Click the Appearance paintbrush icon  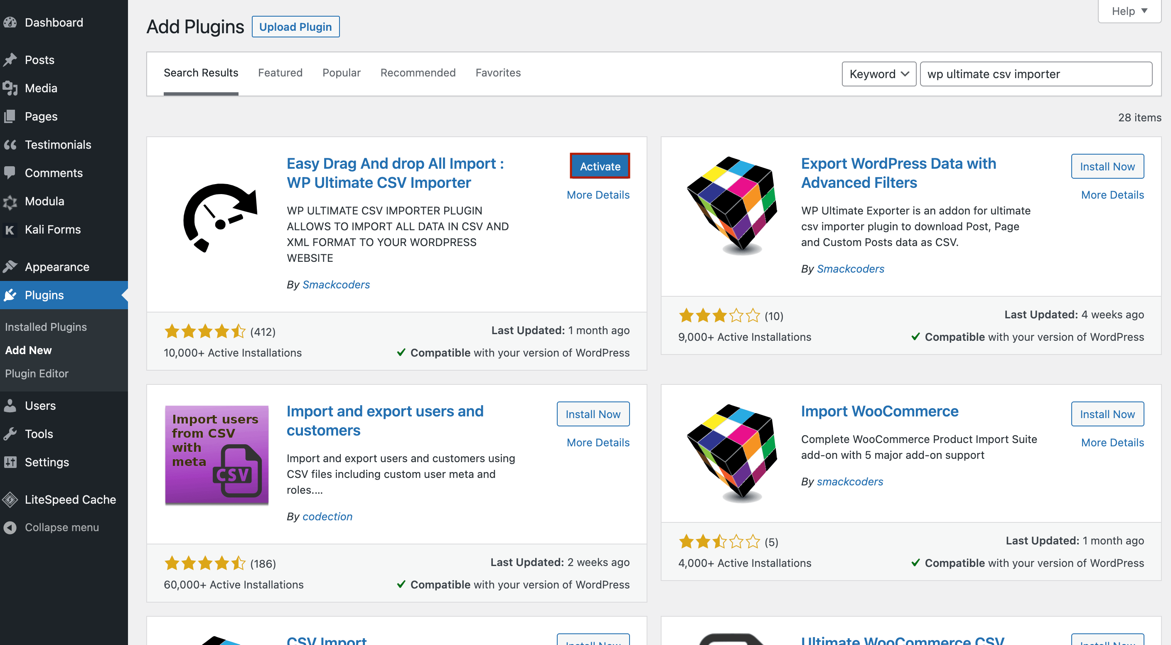point(10,267)
